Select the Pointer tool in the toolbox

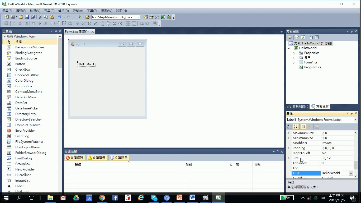click(30, 42)
